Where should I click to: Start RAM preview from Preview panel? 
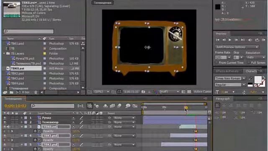[263, 40]
